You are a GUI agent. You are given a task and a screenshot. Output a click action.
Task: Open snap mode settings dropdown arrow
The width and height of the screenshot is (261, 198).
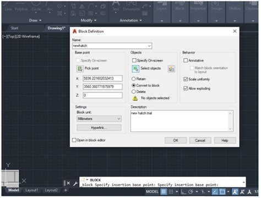click(177, 191)
